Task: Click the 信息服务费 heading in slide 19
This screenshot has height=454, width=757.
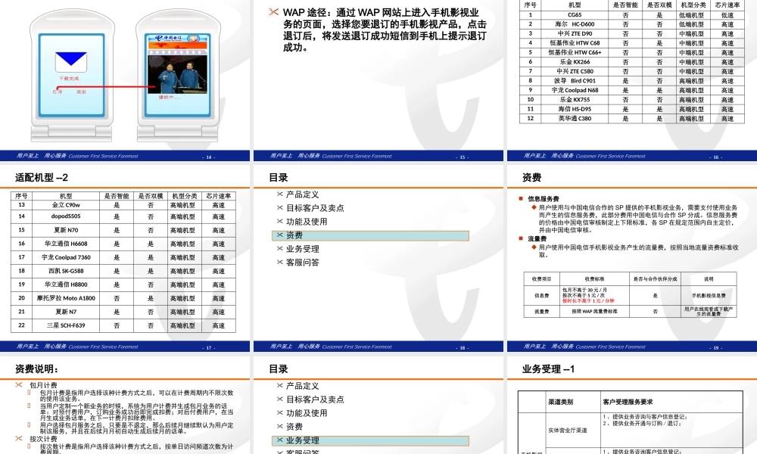Action: tap(543, 199)
